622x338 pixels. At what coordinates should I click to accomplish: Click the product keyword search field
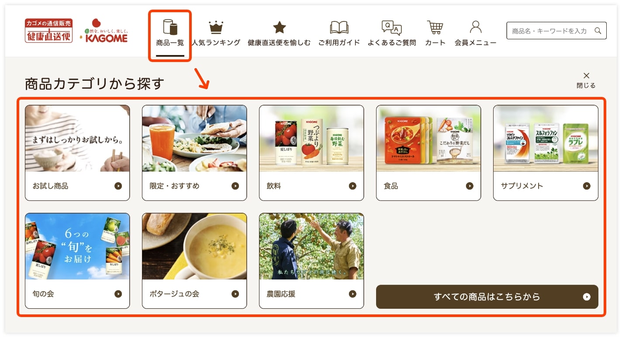click(556, 31)
